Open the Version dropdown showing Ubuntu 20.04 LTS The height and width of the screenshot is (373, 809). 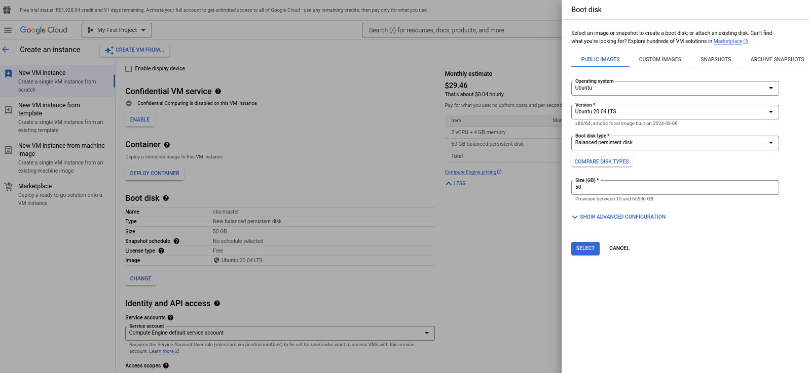674,112
